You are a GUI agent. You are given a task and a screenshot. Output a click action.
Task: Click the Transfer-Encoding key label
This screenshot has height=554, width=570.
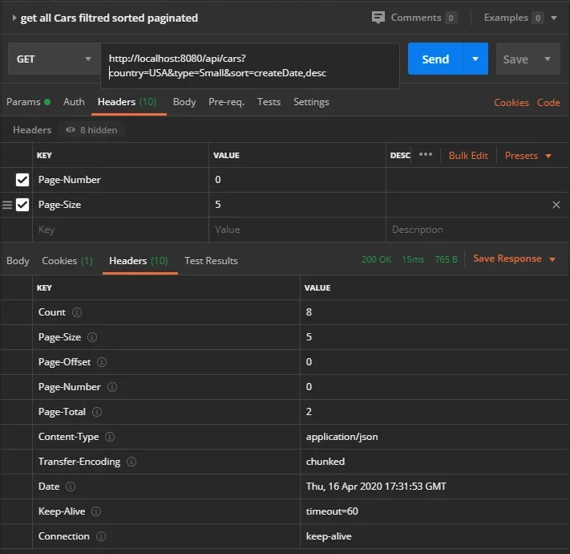[x=79, y=462]
